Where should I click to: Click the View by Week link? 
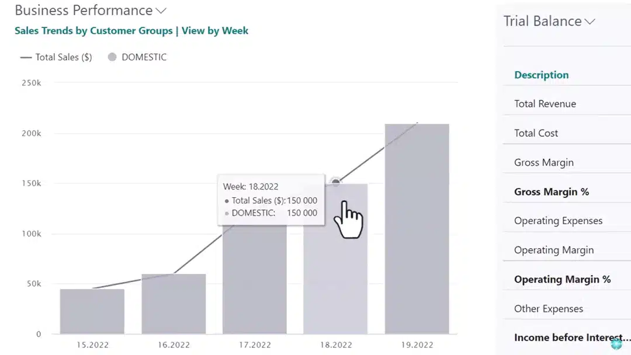(x=215, y=31)
